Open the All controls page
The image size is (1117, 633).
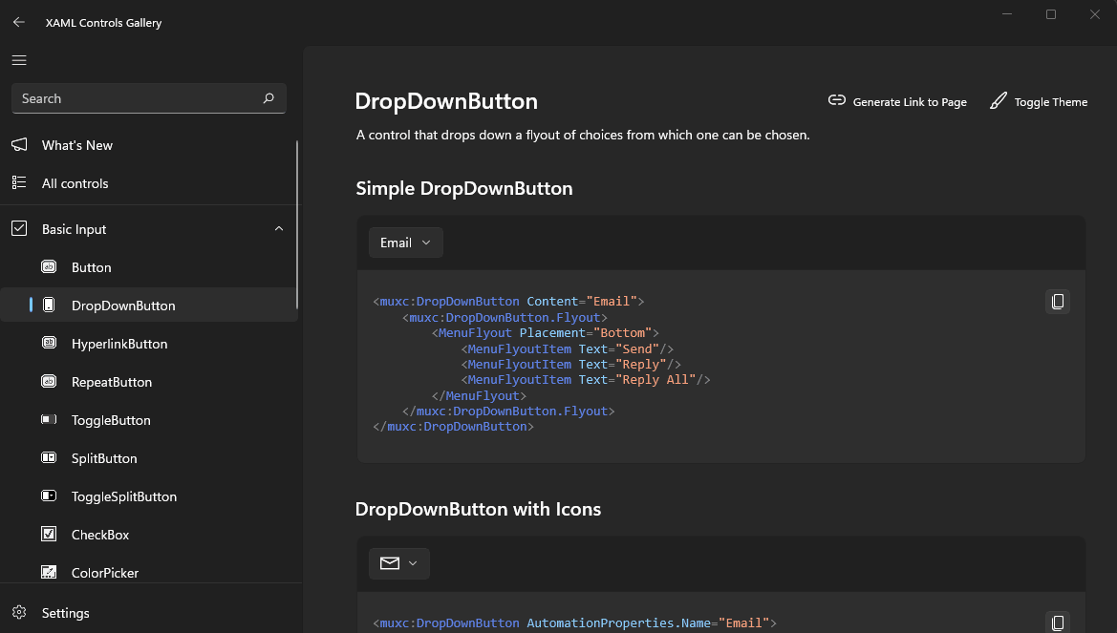tap(75, 183)
